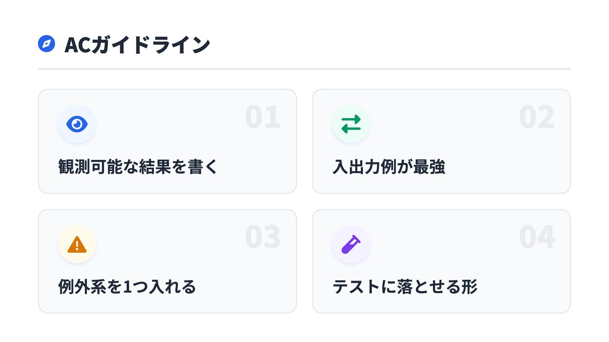Click the blue compass icon beside the title
The width and height of the screenshot is (609, 342).
coord(46,44)
